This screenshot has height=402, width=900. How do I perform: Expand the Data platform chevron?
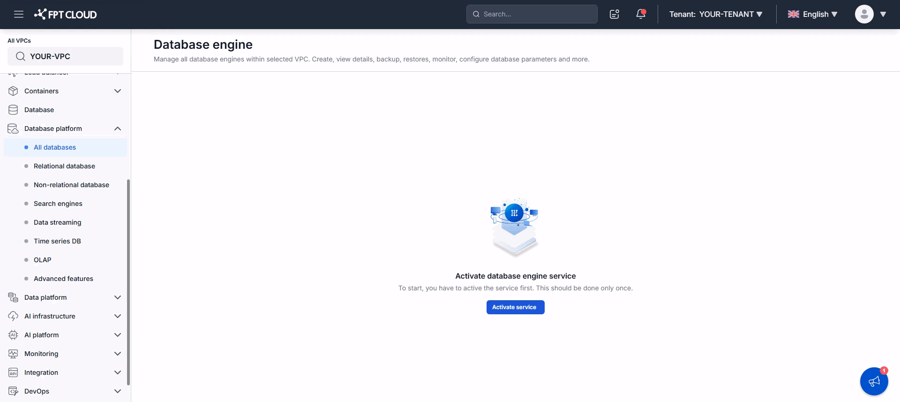point(118,297)
